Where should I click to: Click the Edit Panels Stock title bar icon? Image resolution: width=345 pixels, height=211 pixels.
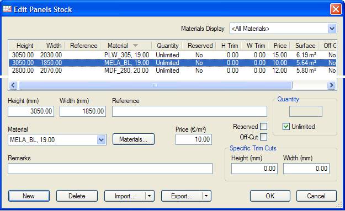[x=7, y=9]
